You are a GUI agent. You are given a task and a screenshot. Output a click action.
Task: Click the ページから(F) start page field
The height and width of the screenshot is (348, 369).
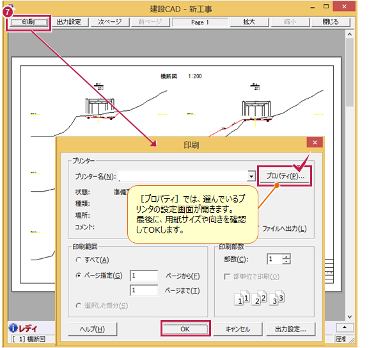point(144,276)
